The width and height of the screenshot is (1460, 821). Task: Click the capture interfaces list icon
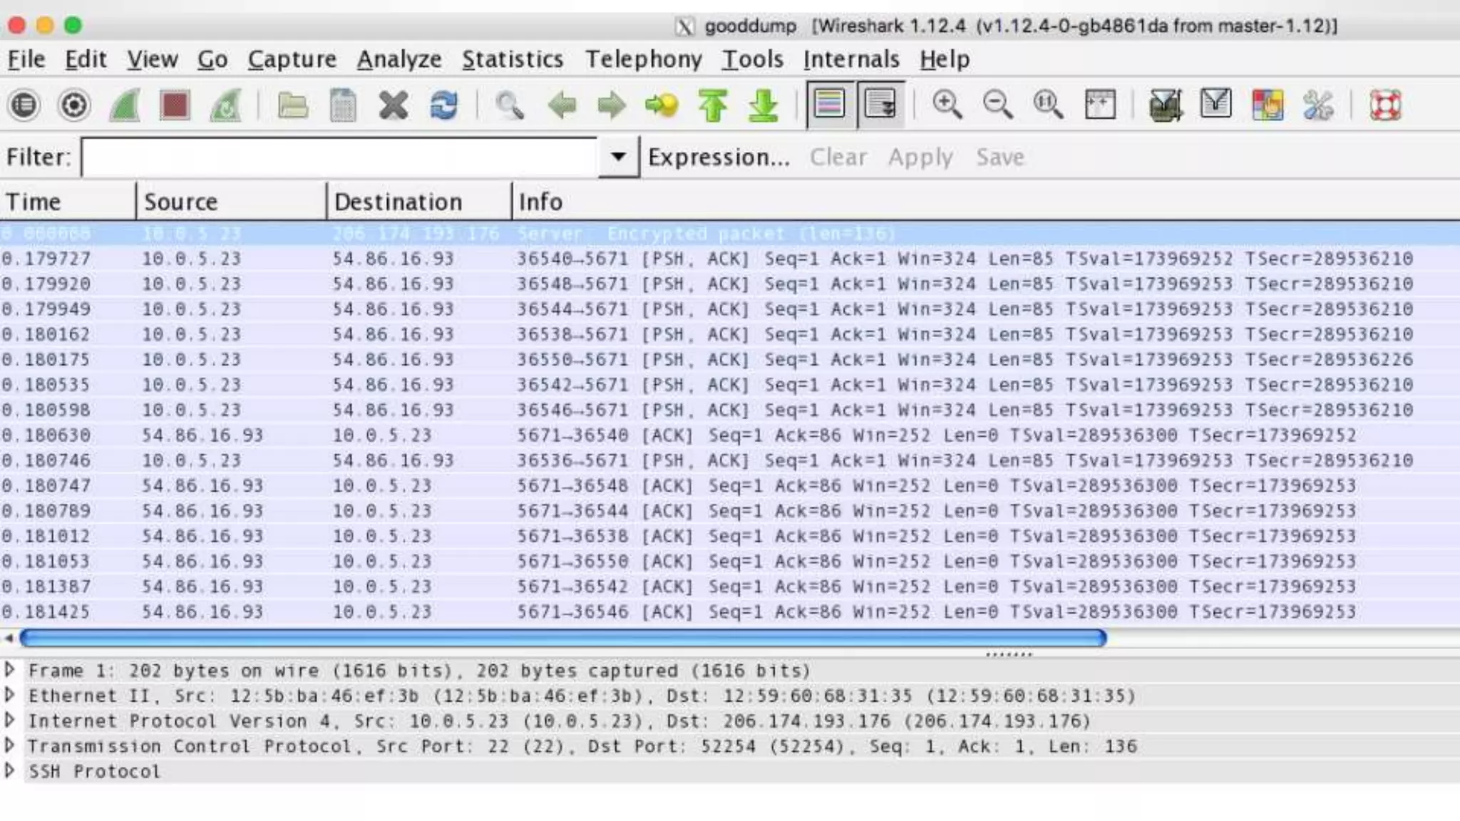pyautogui.click(x=24, y=105)
